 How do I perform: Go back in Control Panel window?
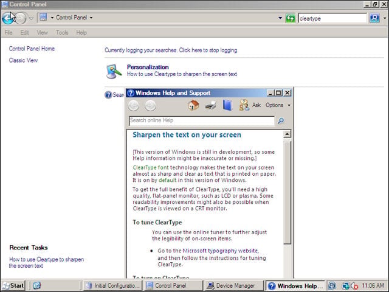(7, 18)
